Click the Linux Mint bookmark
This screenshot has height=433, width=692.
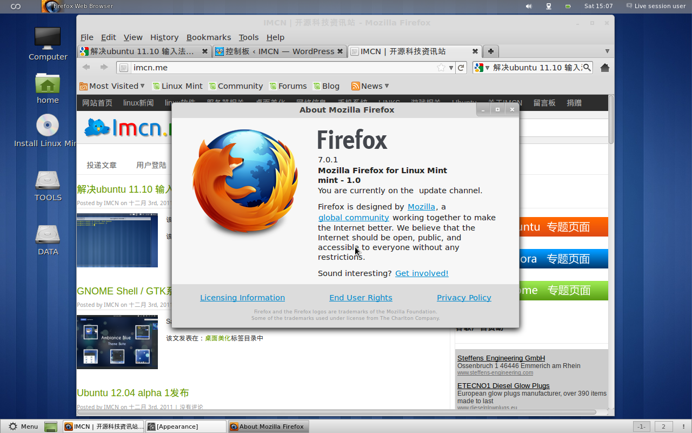[178, 86]
